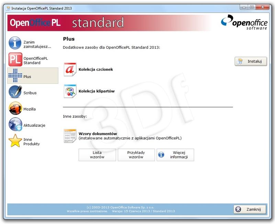Click the red PL OpenOfficePL Standard icon
This screenshot has width=275, height=224.
15,59
